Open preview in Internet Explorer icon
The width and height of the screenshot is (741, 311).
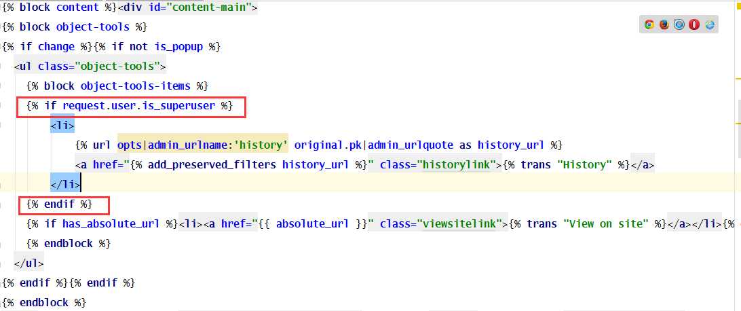[x=709, y=24]
